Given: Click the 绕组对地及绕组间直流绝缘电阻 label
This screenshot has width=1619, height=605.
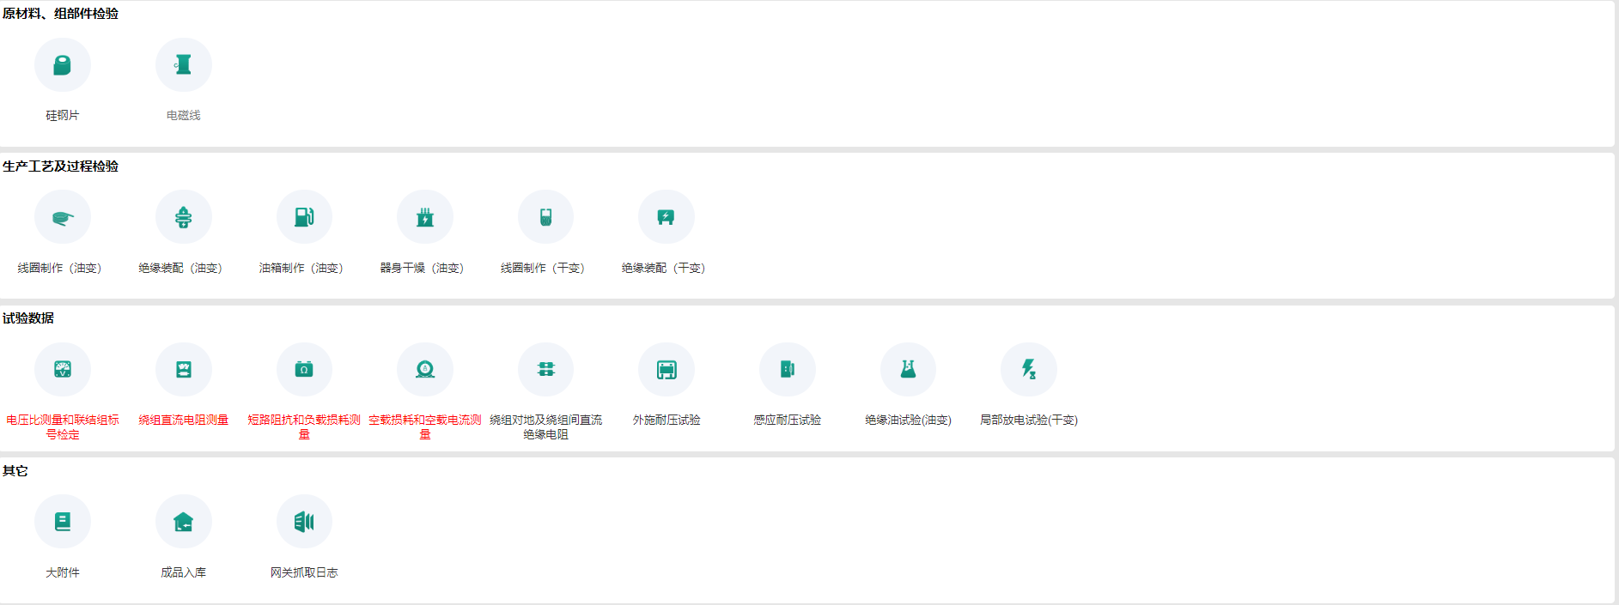Looking at the screenshot, I should point(545,427).
